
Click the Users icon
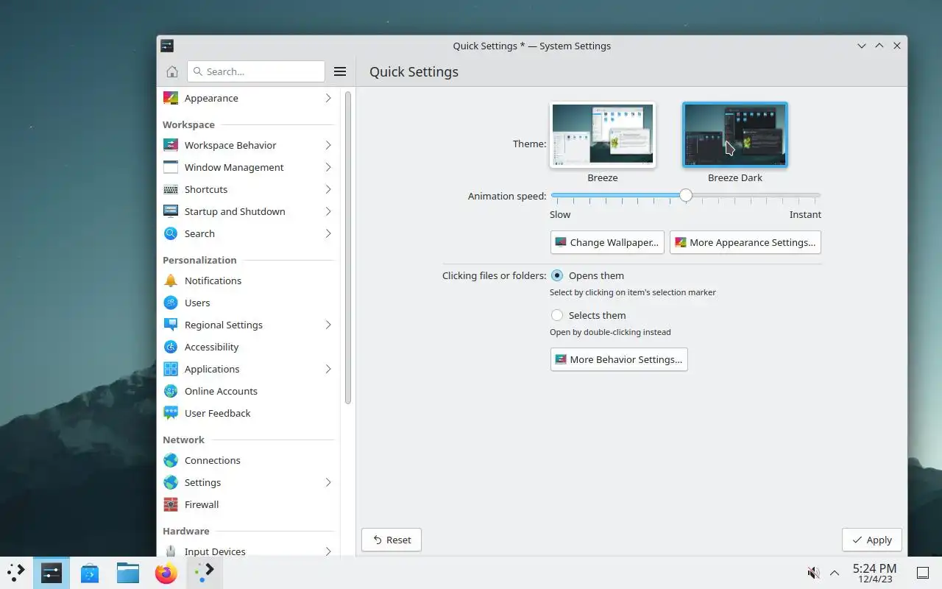[x=171, y=303]
